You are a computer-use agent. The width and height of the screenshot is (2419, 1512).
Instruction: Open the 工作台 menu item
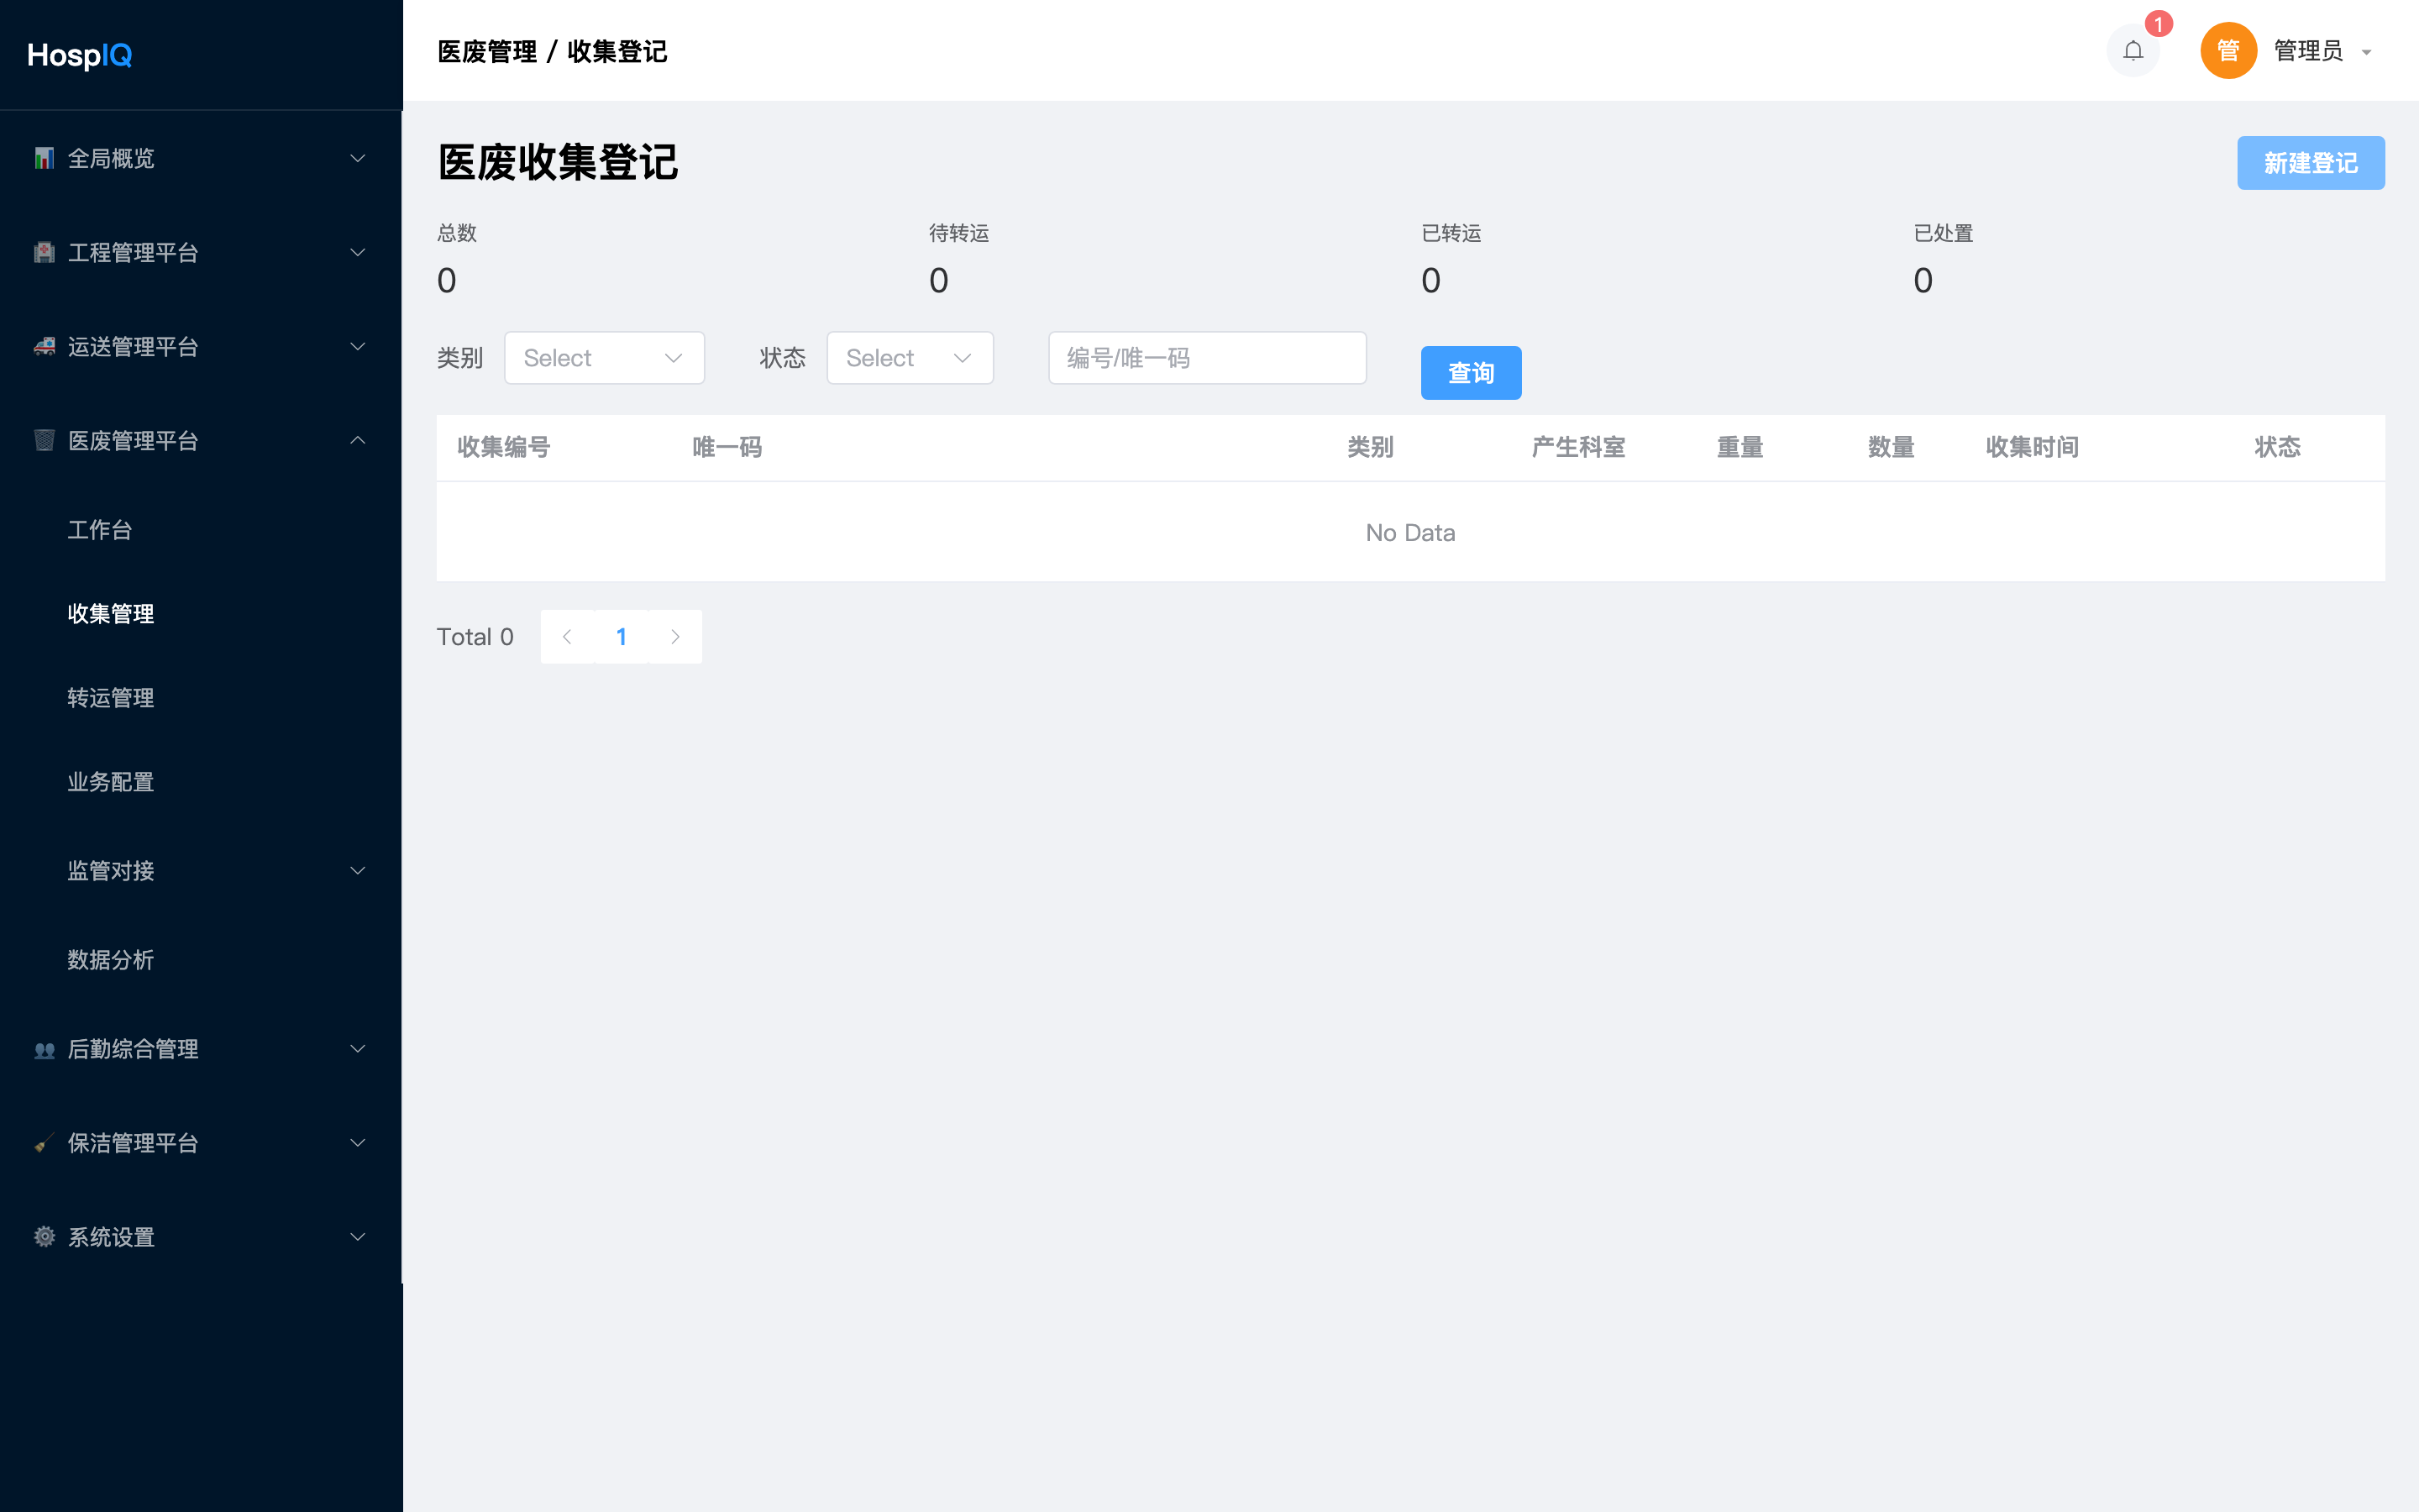click(x=100, y=530)
